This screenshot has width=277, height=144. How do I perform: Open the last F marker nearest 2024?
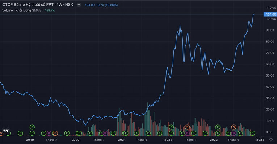click(252, 133)
